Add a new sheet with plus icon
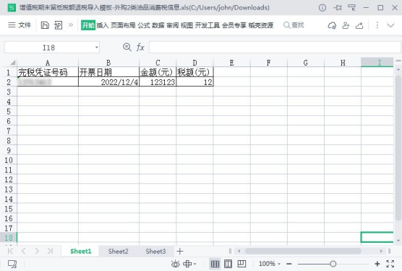The height and width of the screenshot is (271, 402). coord(180,252)
